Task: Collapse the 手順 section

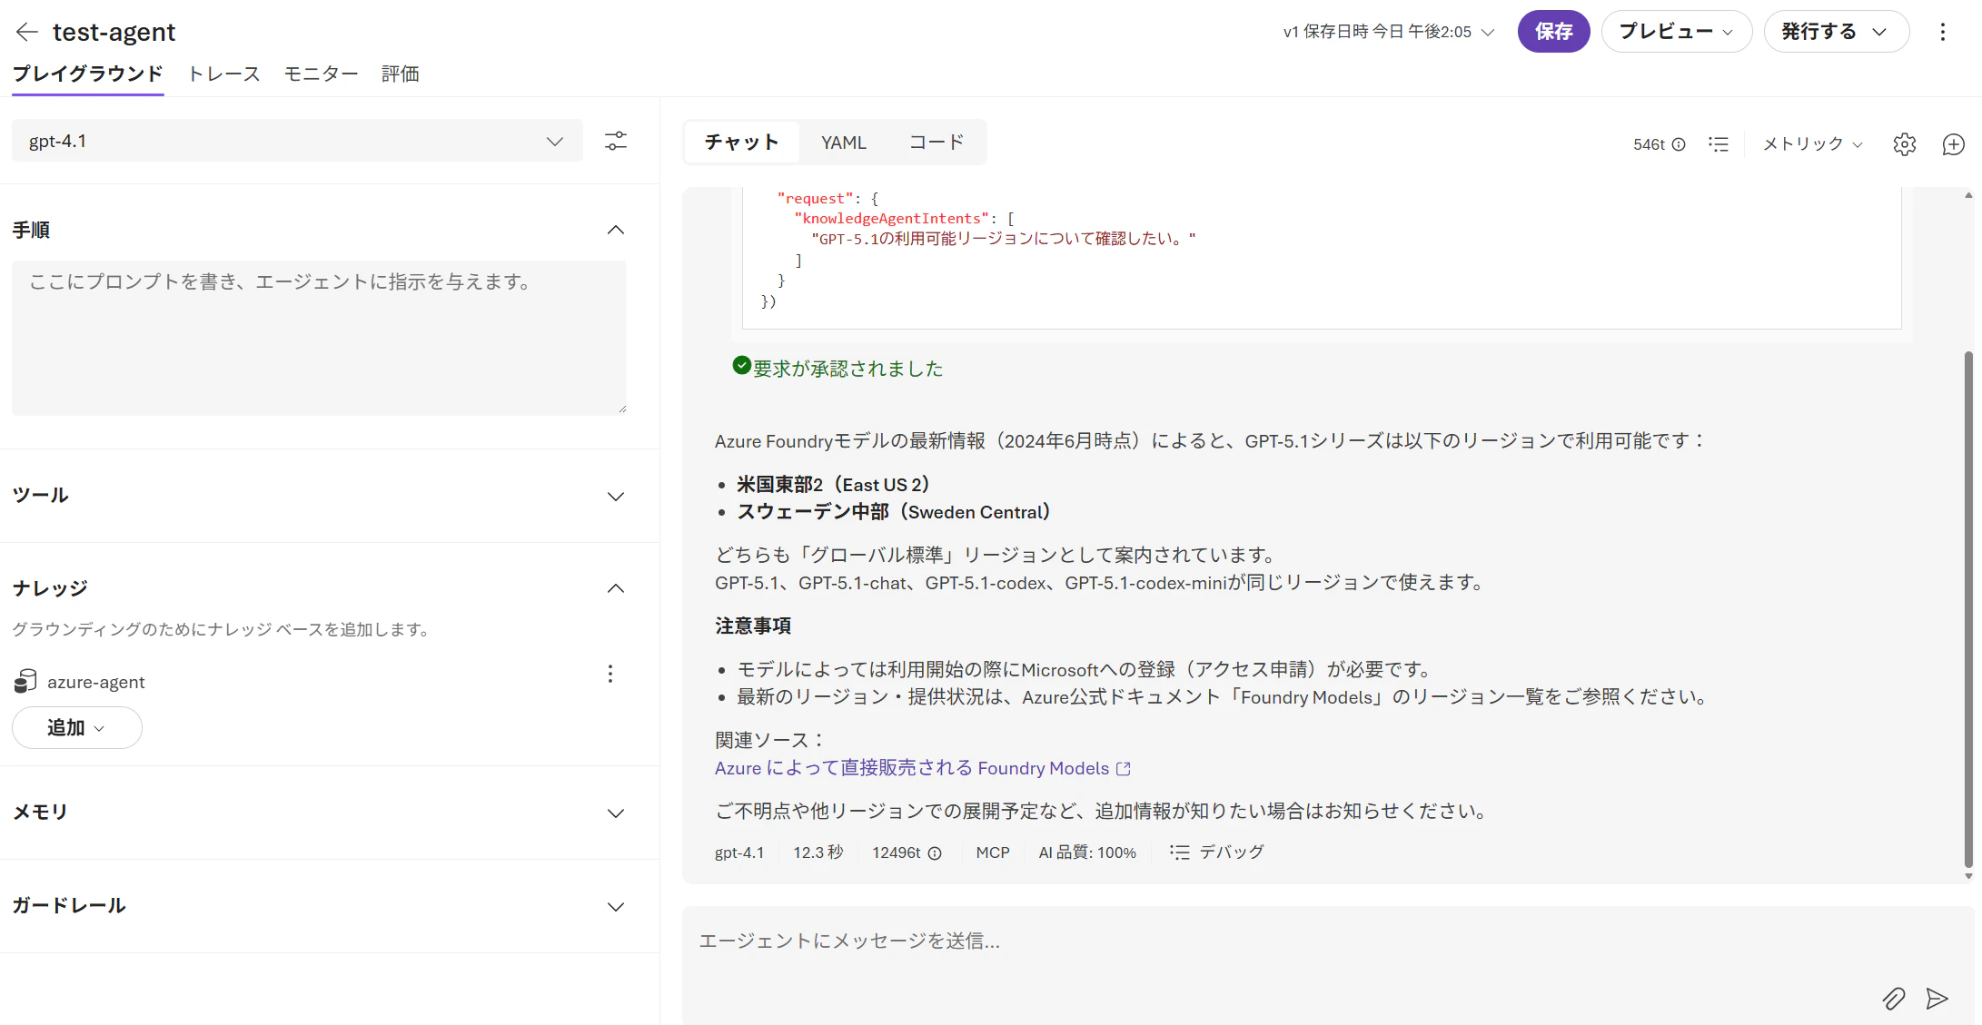Action: (616, 230)
